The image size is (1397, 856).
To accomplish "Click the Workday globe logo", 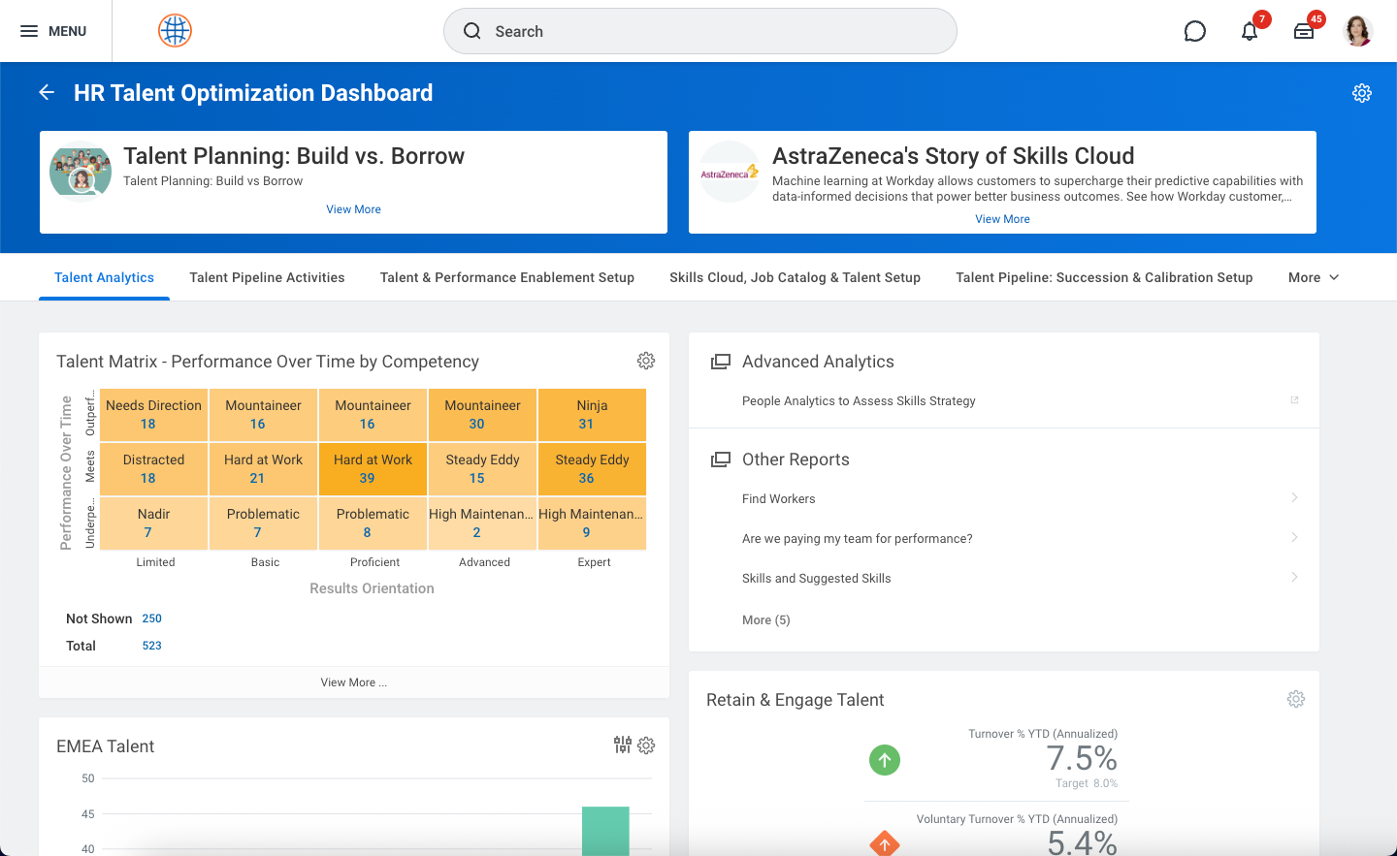I will click(175, 31).
